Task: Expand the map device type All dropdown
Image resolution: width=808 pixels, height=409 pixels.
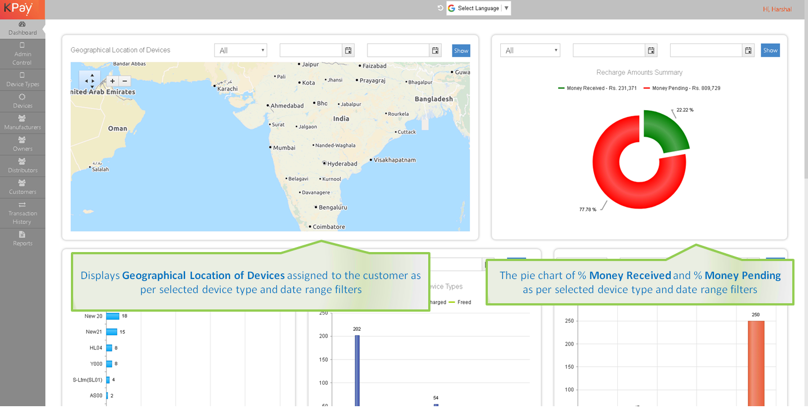Action: tap(240, 51)
